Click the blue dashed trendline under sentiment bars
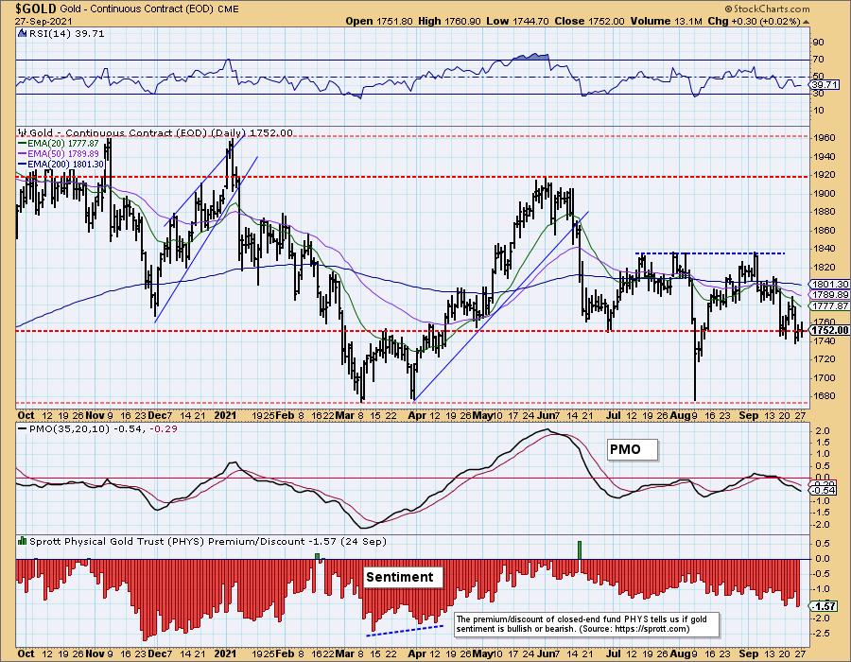Screen dimensions: 851x662 pos(406,630)
